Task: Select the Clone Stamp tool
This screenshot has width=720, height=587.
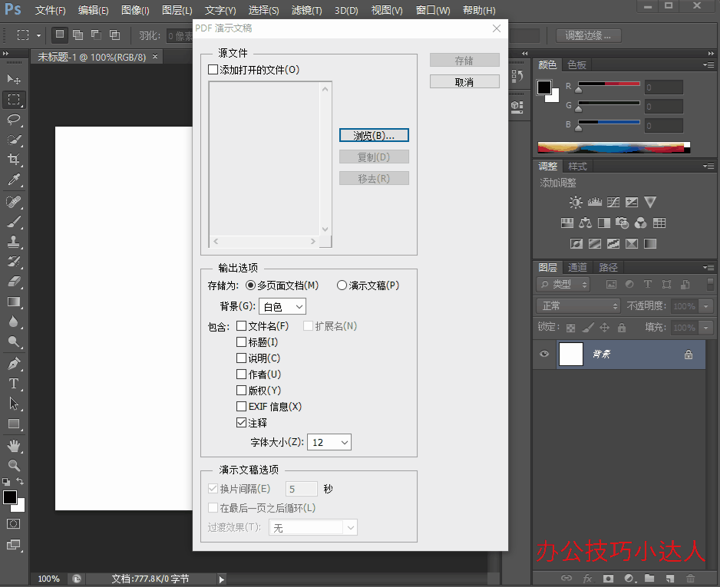Action: coord(14,242)
